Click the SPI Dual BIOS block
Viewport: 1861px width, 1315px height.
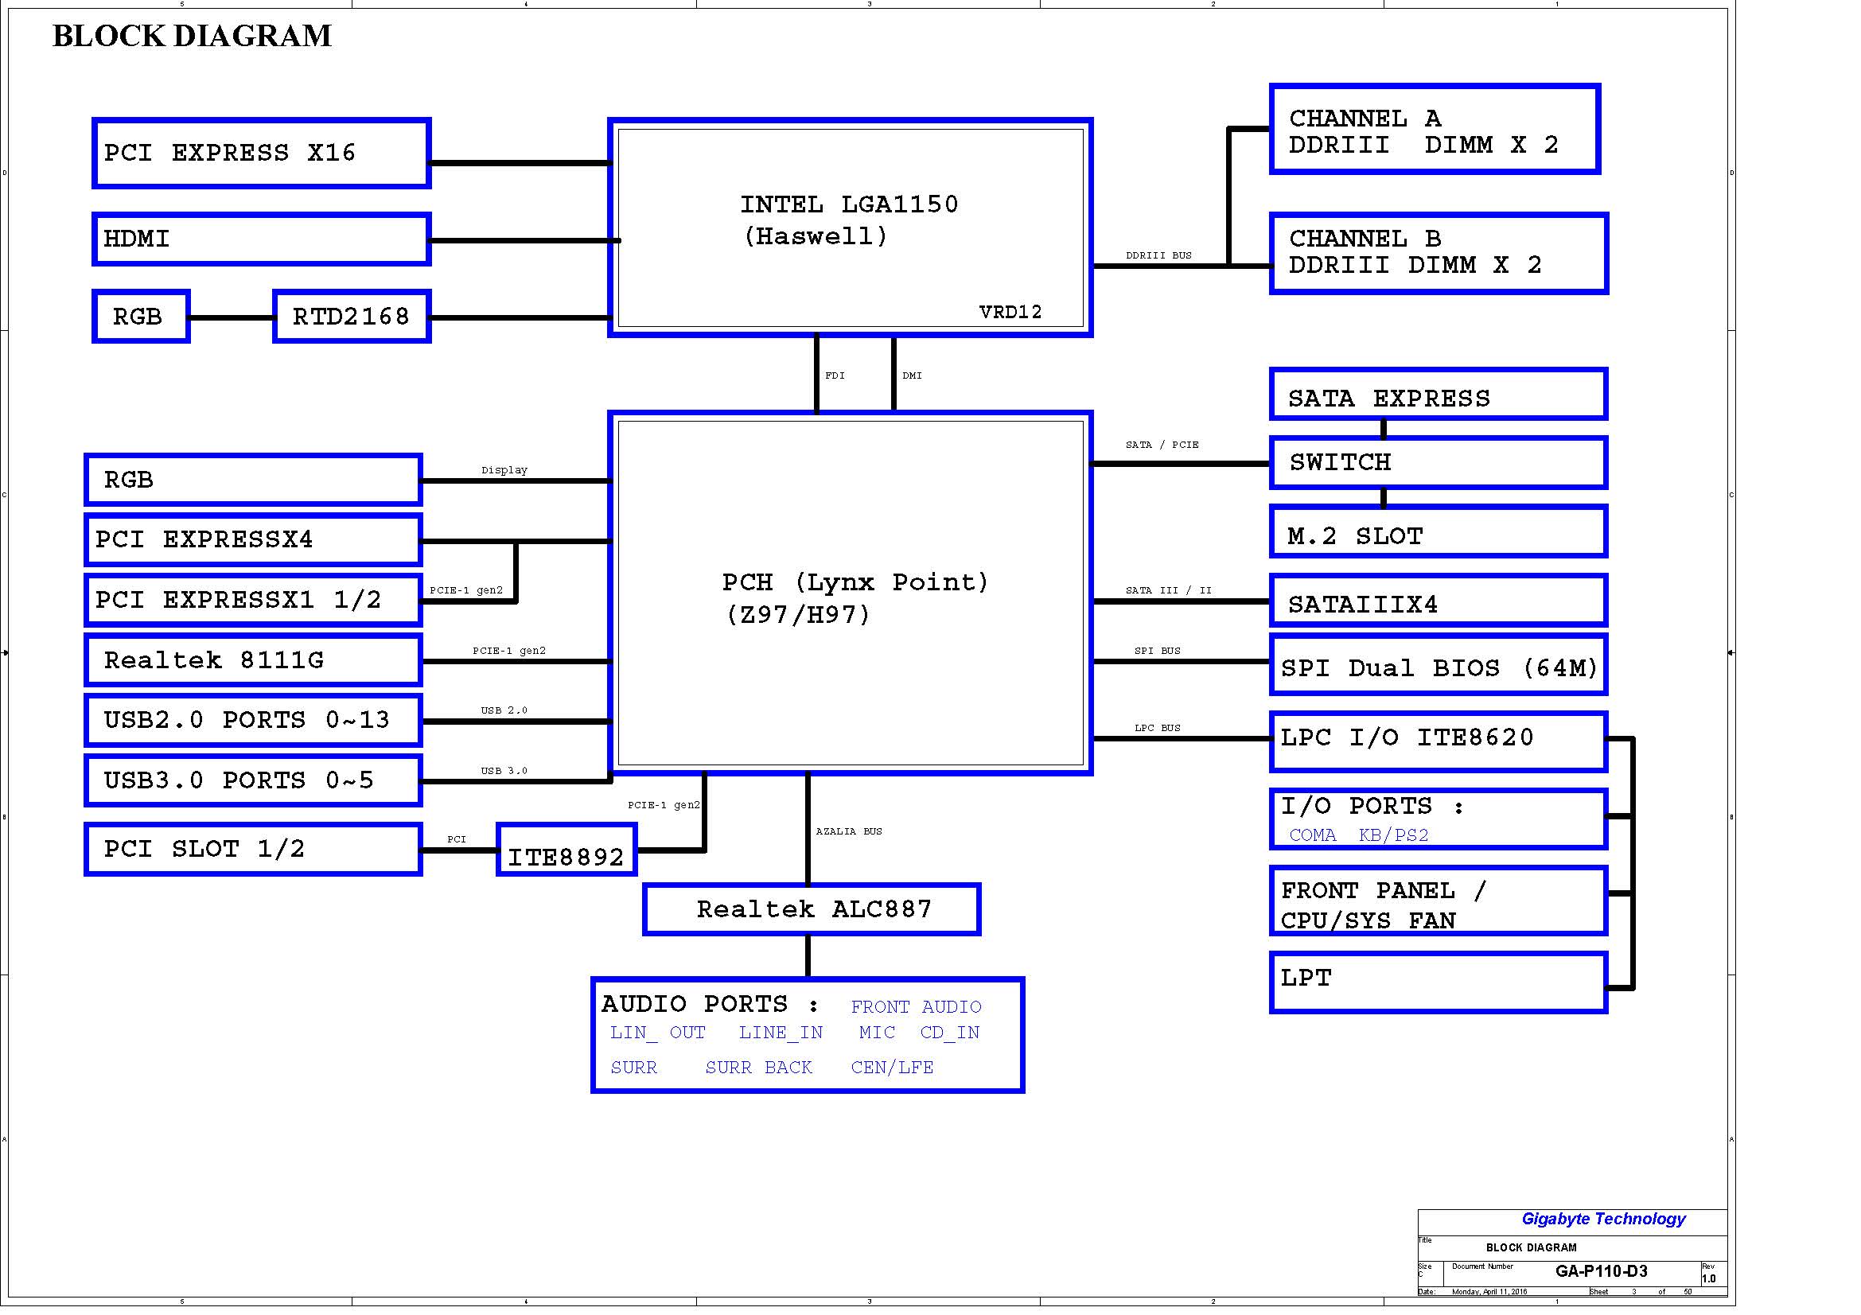1439,665
